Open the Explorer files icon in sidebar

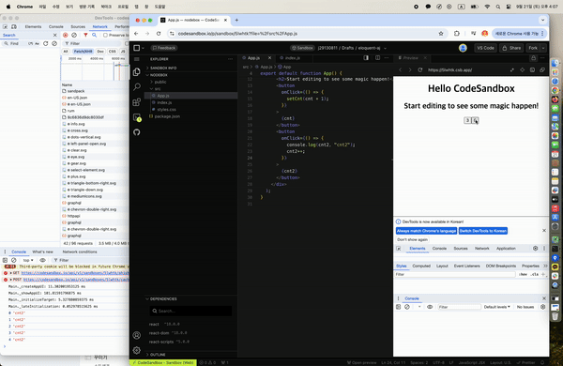tap(136, 72)
